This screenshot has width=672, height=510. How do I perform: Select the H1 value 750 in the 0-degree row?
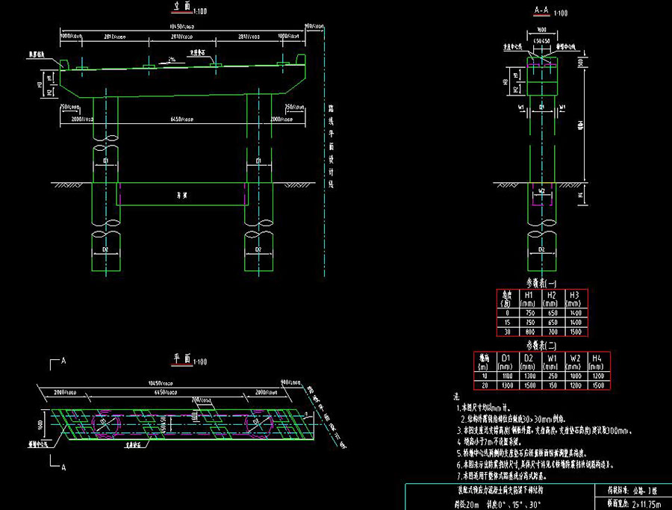(530, 313)
